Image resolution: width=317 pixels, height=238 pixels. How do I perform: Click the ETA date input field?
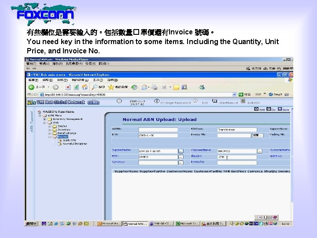[158, 135]
